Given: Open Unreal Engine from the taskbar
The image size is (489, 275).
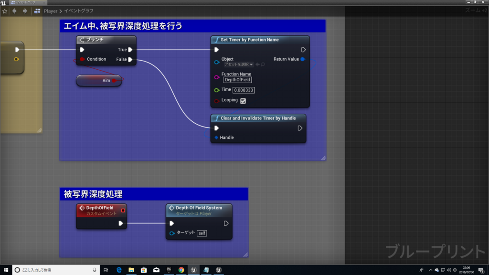Looking at the screenshot, I should point(193,270).
